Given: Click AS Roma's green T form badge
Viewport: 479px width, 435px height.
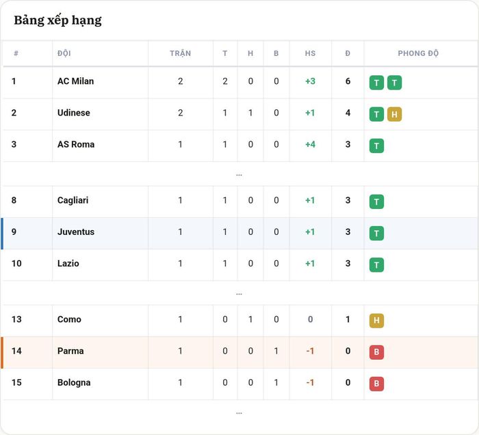Looking at the screenshot, I should coord(376,145).
